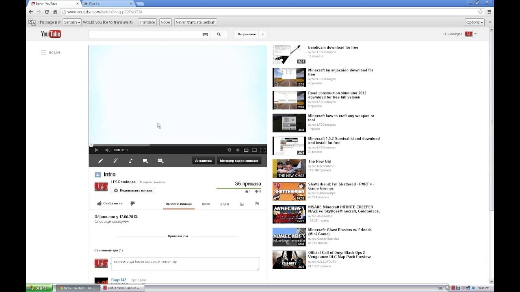
Task: Open the statistics bar-chart tab
Action: [242, 204]
